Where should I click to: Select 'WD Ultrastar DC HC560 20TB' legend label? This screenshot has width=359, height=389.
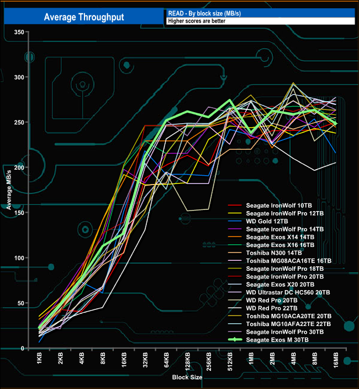coord(288,292)
